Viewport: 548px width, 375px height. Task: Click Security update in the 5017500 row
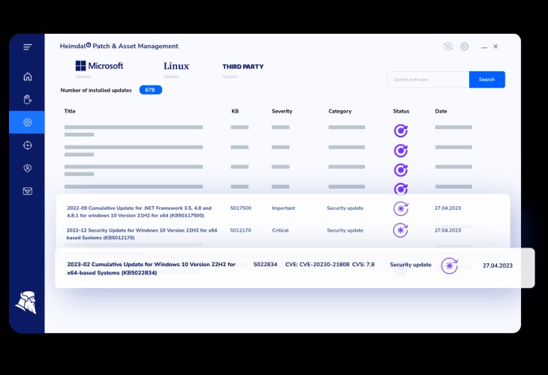345,208
